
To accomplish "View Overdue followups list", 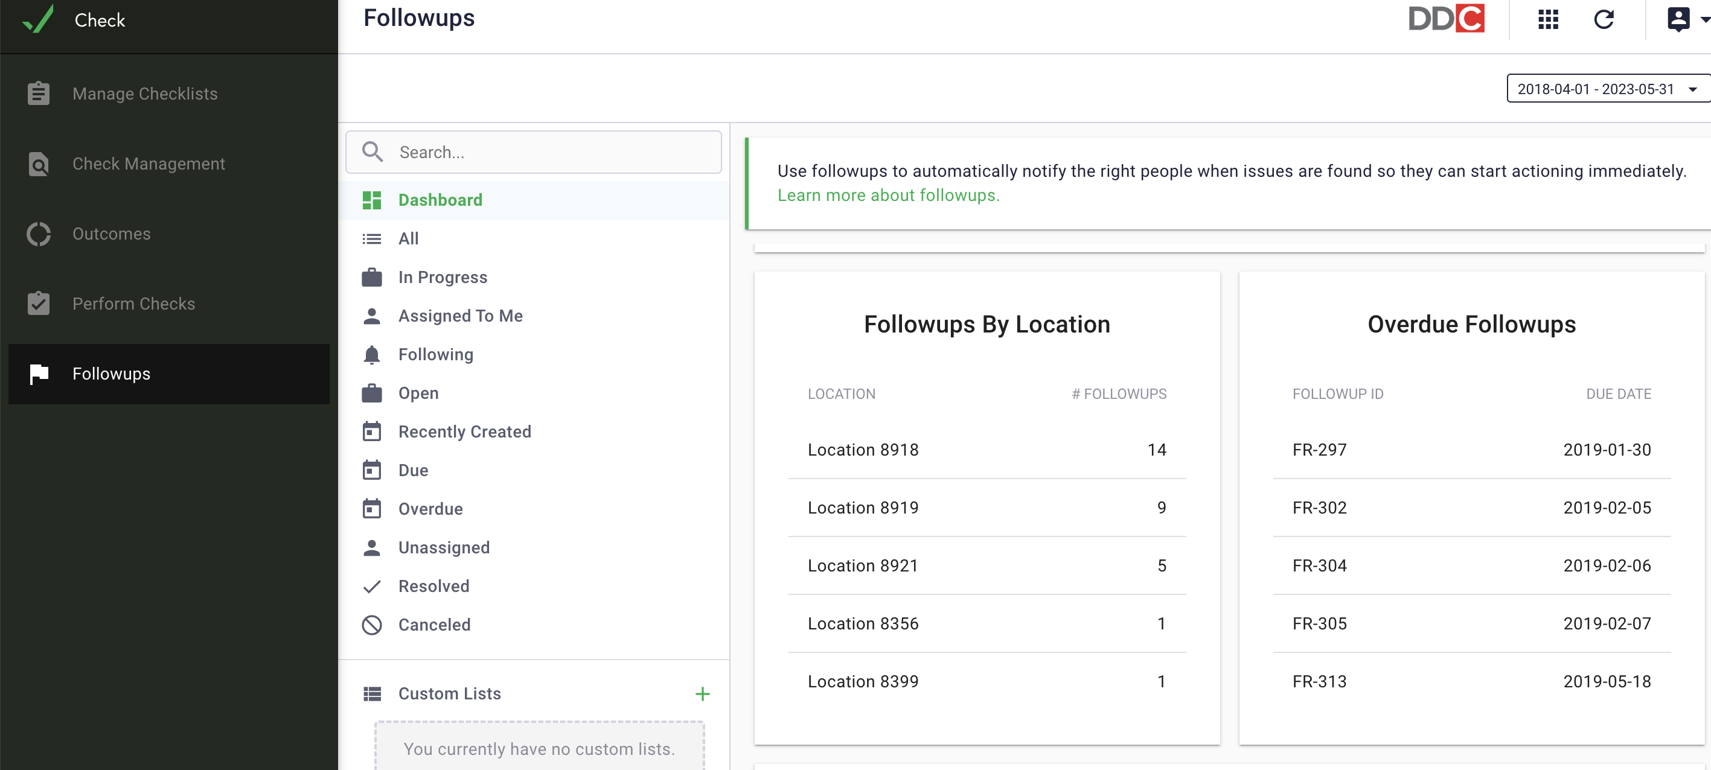I will point(535,509).
